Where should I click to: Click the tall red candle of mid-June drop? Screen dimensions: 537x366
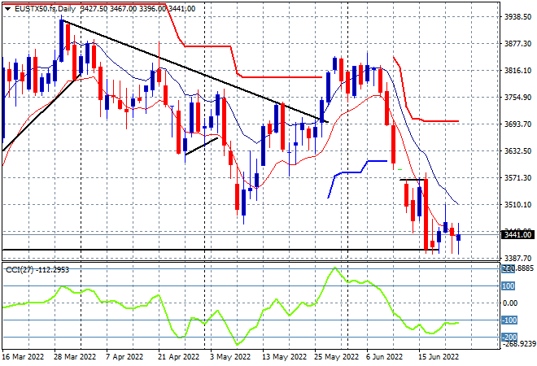click(x=426, y=214)
